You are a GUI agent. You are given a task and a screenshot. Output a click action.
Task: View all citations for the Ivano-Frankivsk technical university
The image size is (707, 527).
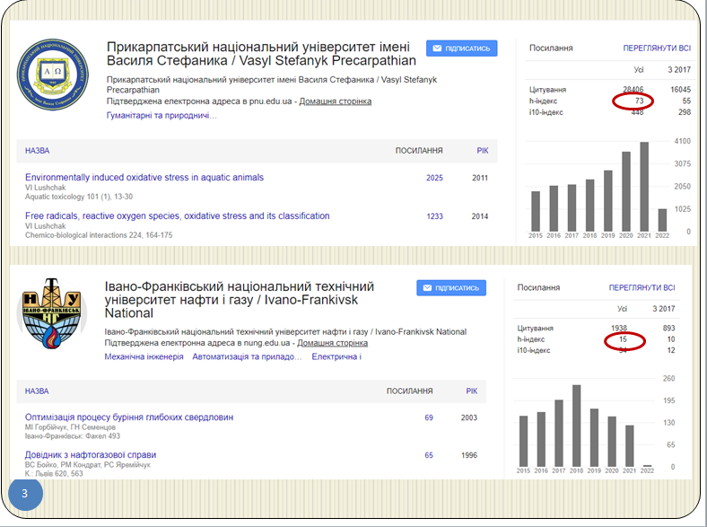tap(642, 287)
